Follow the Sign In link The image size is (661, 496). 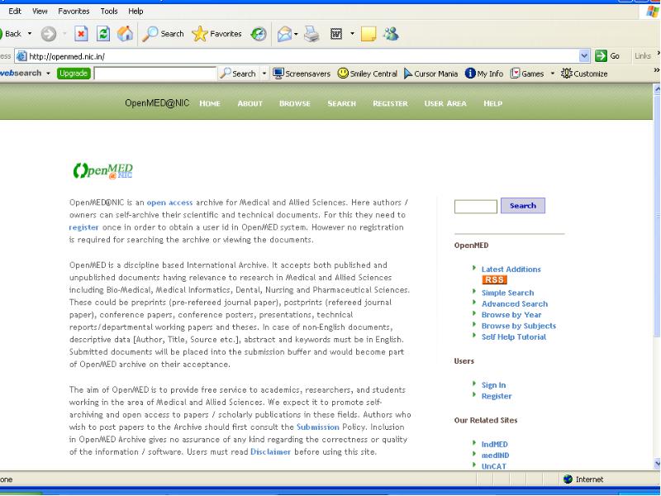tap(493, 384)
